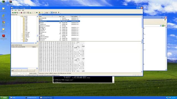Select the 3com_dmi folder in tree
This screenshot has height=99, width=177.
(x=27, y=32)
